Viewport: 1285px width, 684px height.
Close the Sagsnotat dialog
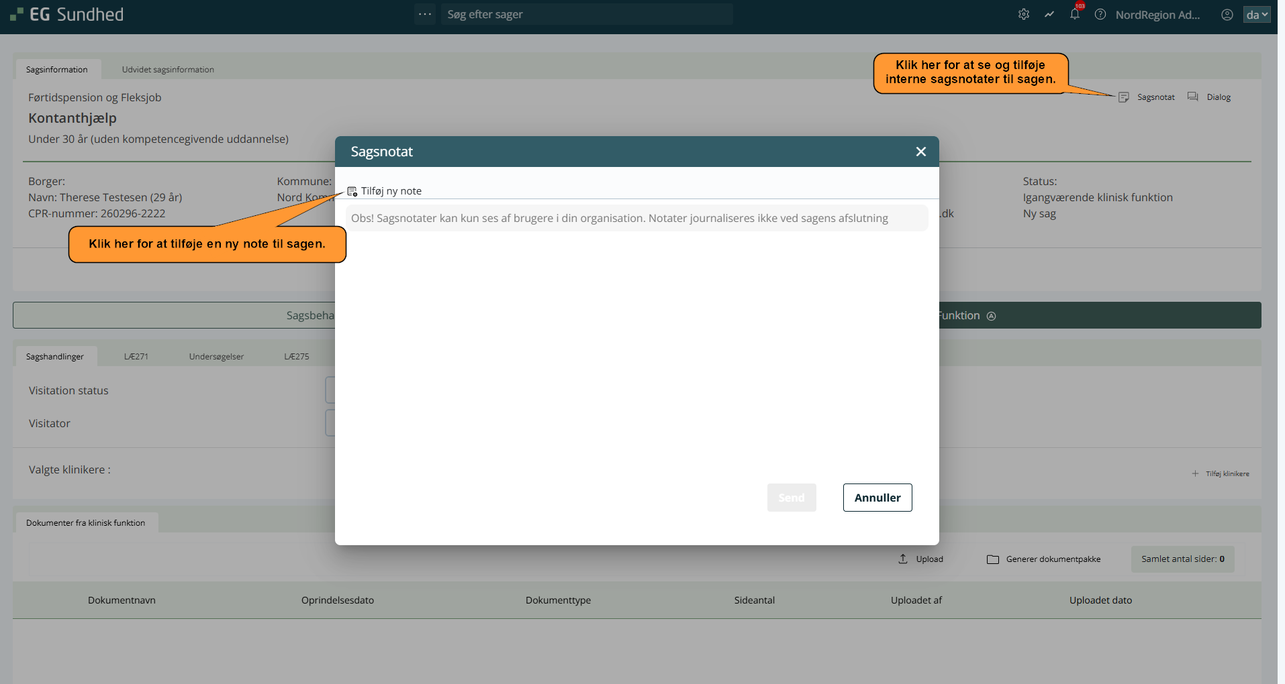920,152
